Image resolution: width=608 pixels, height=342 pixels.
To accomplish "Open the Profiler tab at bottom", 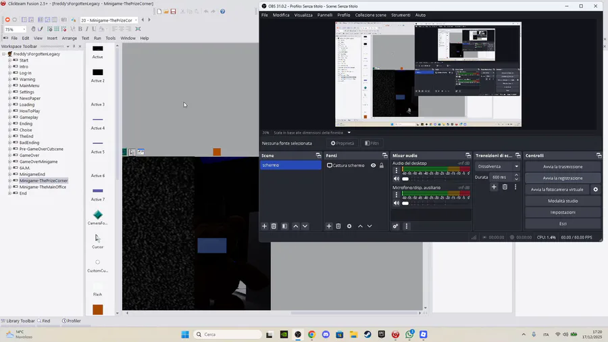I will [x=72, y=321].
